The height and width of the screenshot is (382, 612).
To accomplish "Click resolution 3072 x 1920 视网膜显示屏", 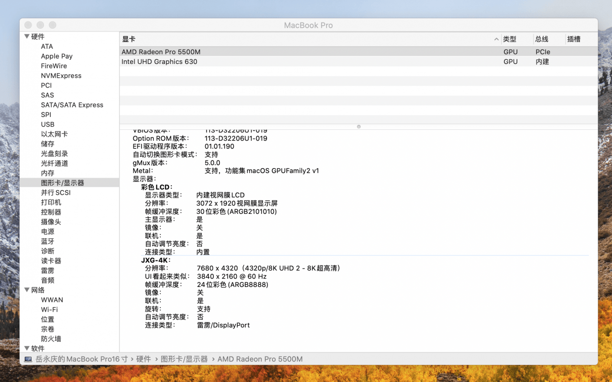I will point(237,203).
